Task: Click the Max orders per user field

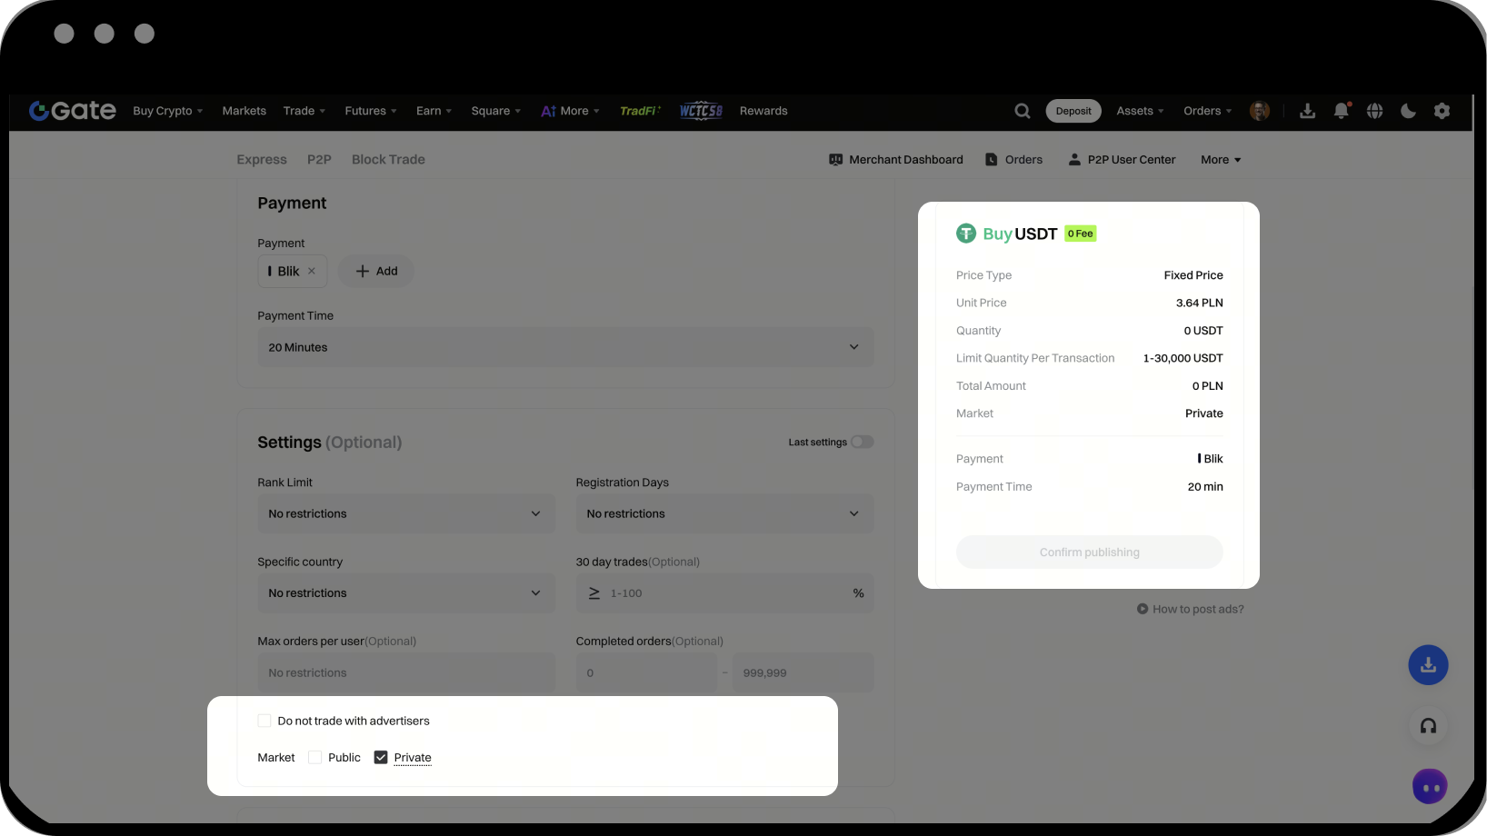Action: click(x=405, y=672)
